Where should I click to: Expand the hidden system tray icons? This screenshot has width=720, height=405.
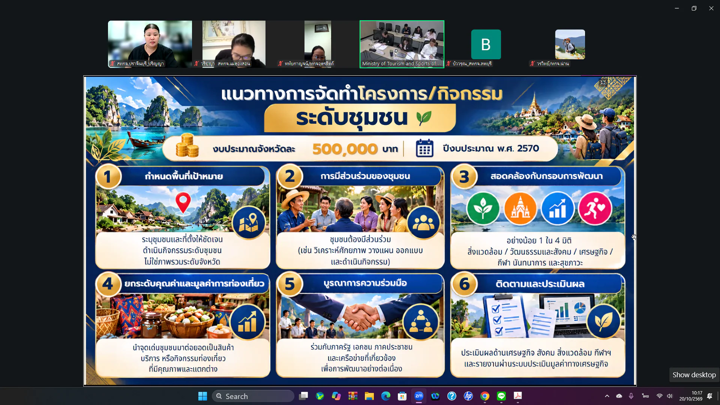pyautogui.click(x=607, y=396)
